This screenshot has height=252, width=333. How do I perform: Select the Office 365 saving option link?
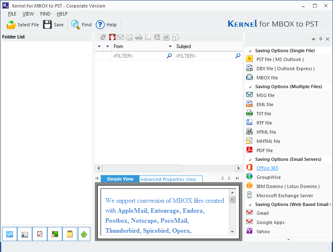click(267, 168)
